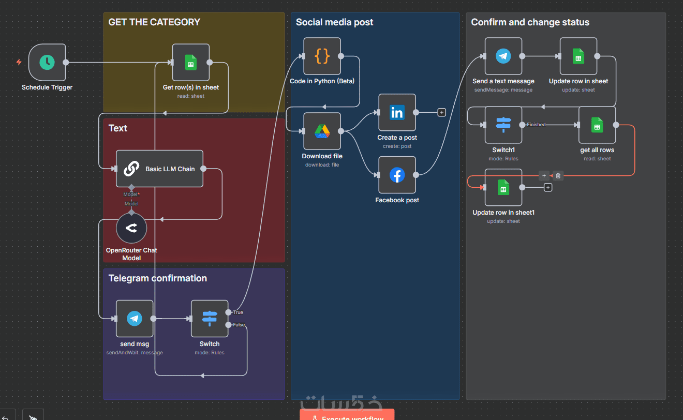Click the Facebook post label text
Viewport: 683px width, 420px height.
pyautogui.click(x=397, y=200)
